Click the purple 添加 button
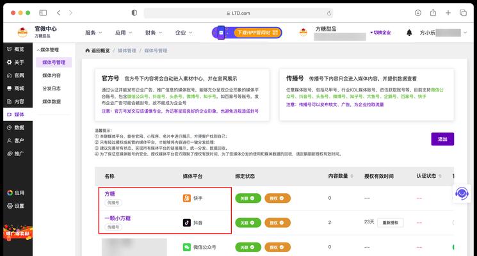 (x=442, y=140)
